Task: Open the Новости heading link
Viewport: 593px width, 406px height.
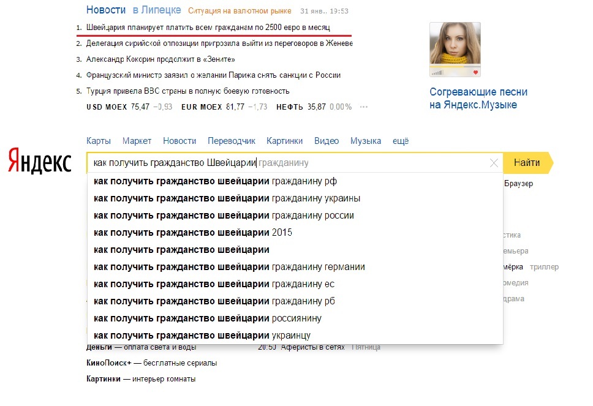Action: click(106, 10)
